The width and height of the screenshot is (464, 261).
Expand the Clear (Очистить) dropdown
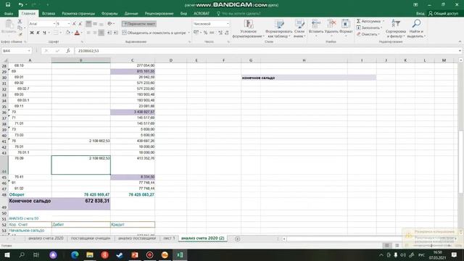click(x=378, y=34)
